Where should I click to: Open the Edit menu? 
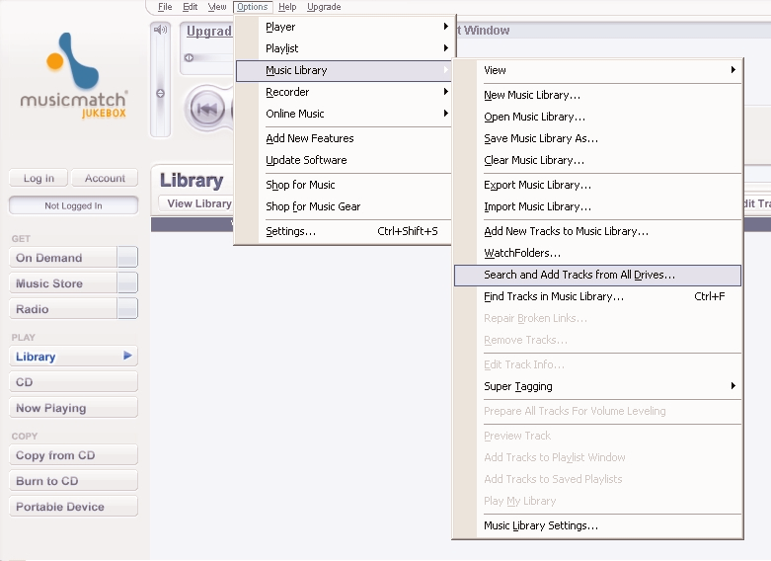click(x=190, y=7)
